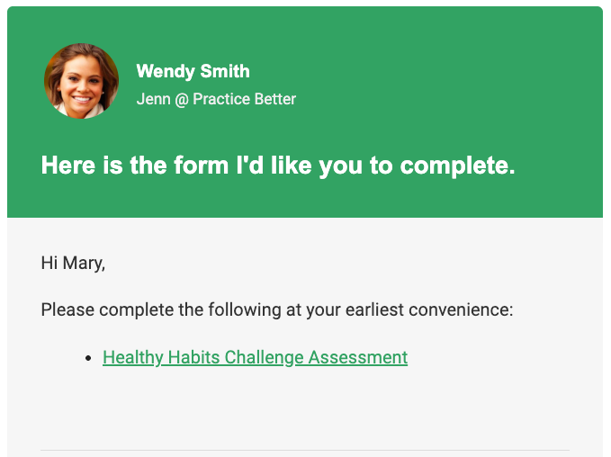
Task: Click the name "Mary" in the greeting
Action: tap(82, 264)
